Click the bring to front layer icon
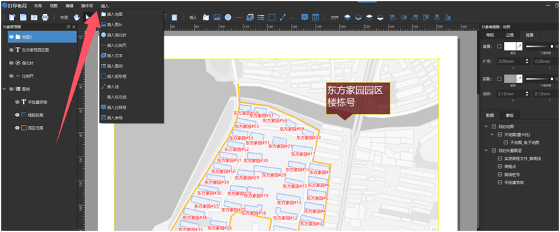This screenshot has width=560, height=232. [348, 17]
